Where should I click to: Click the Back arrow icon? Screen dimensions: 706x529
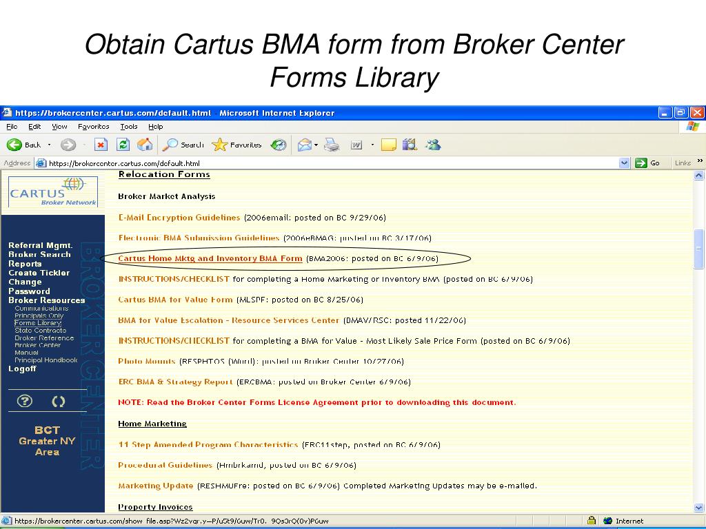coord(14,145)
